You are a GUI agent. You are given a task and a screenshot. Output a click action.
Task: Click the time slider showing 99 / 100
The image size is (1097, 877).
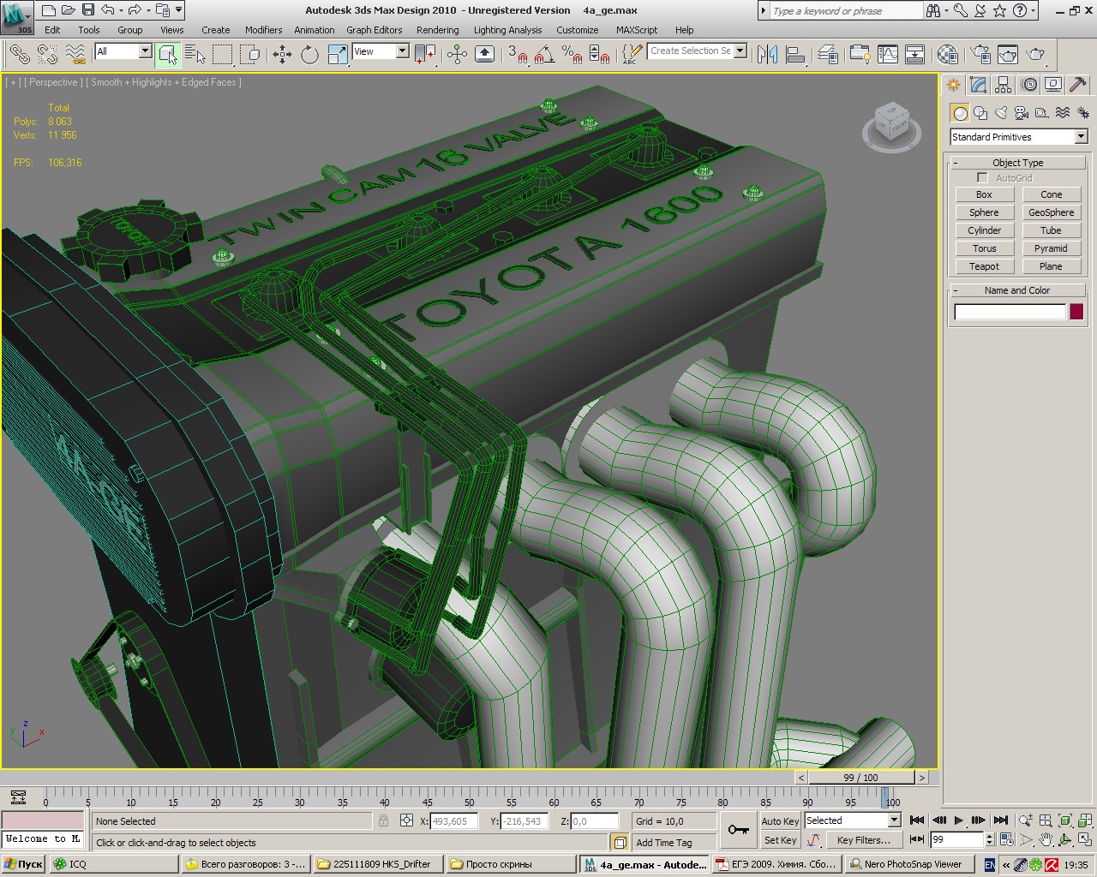tap(861, 778)
